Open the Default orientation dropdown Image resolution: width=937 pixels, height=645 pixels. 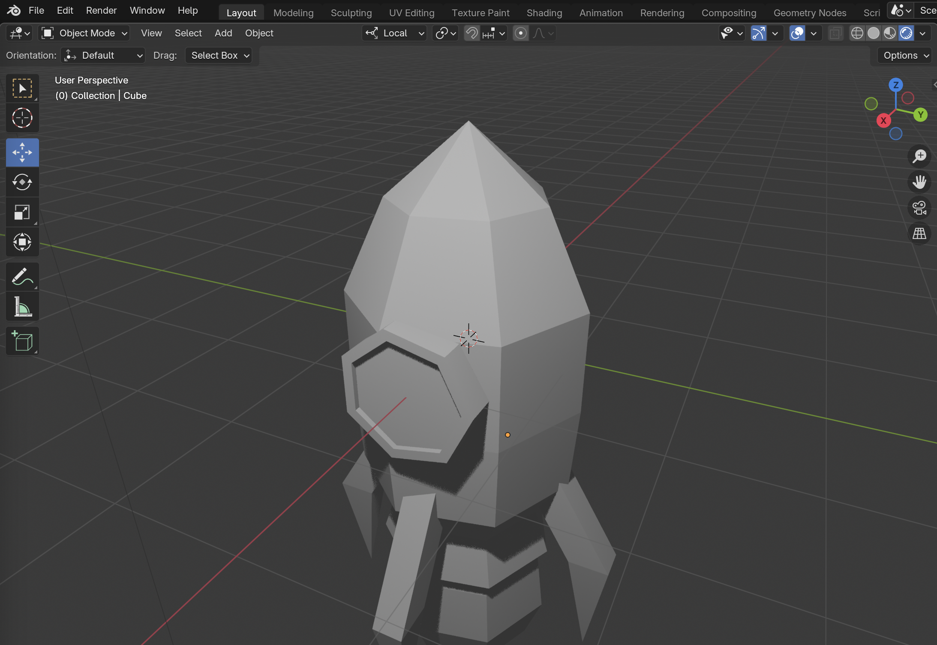103,55
